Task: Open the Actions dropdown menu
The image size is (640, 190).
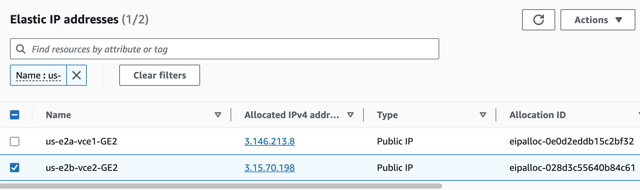Action: (598, 20)
